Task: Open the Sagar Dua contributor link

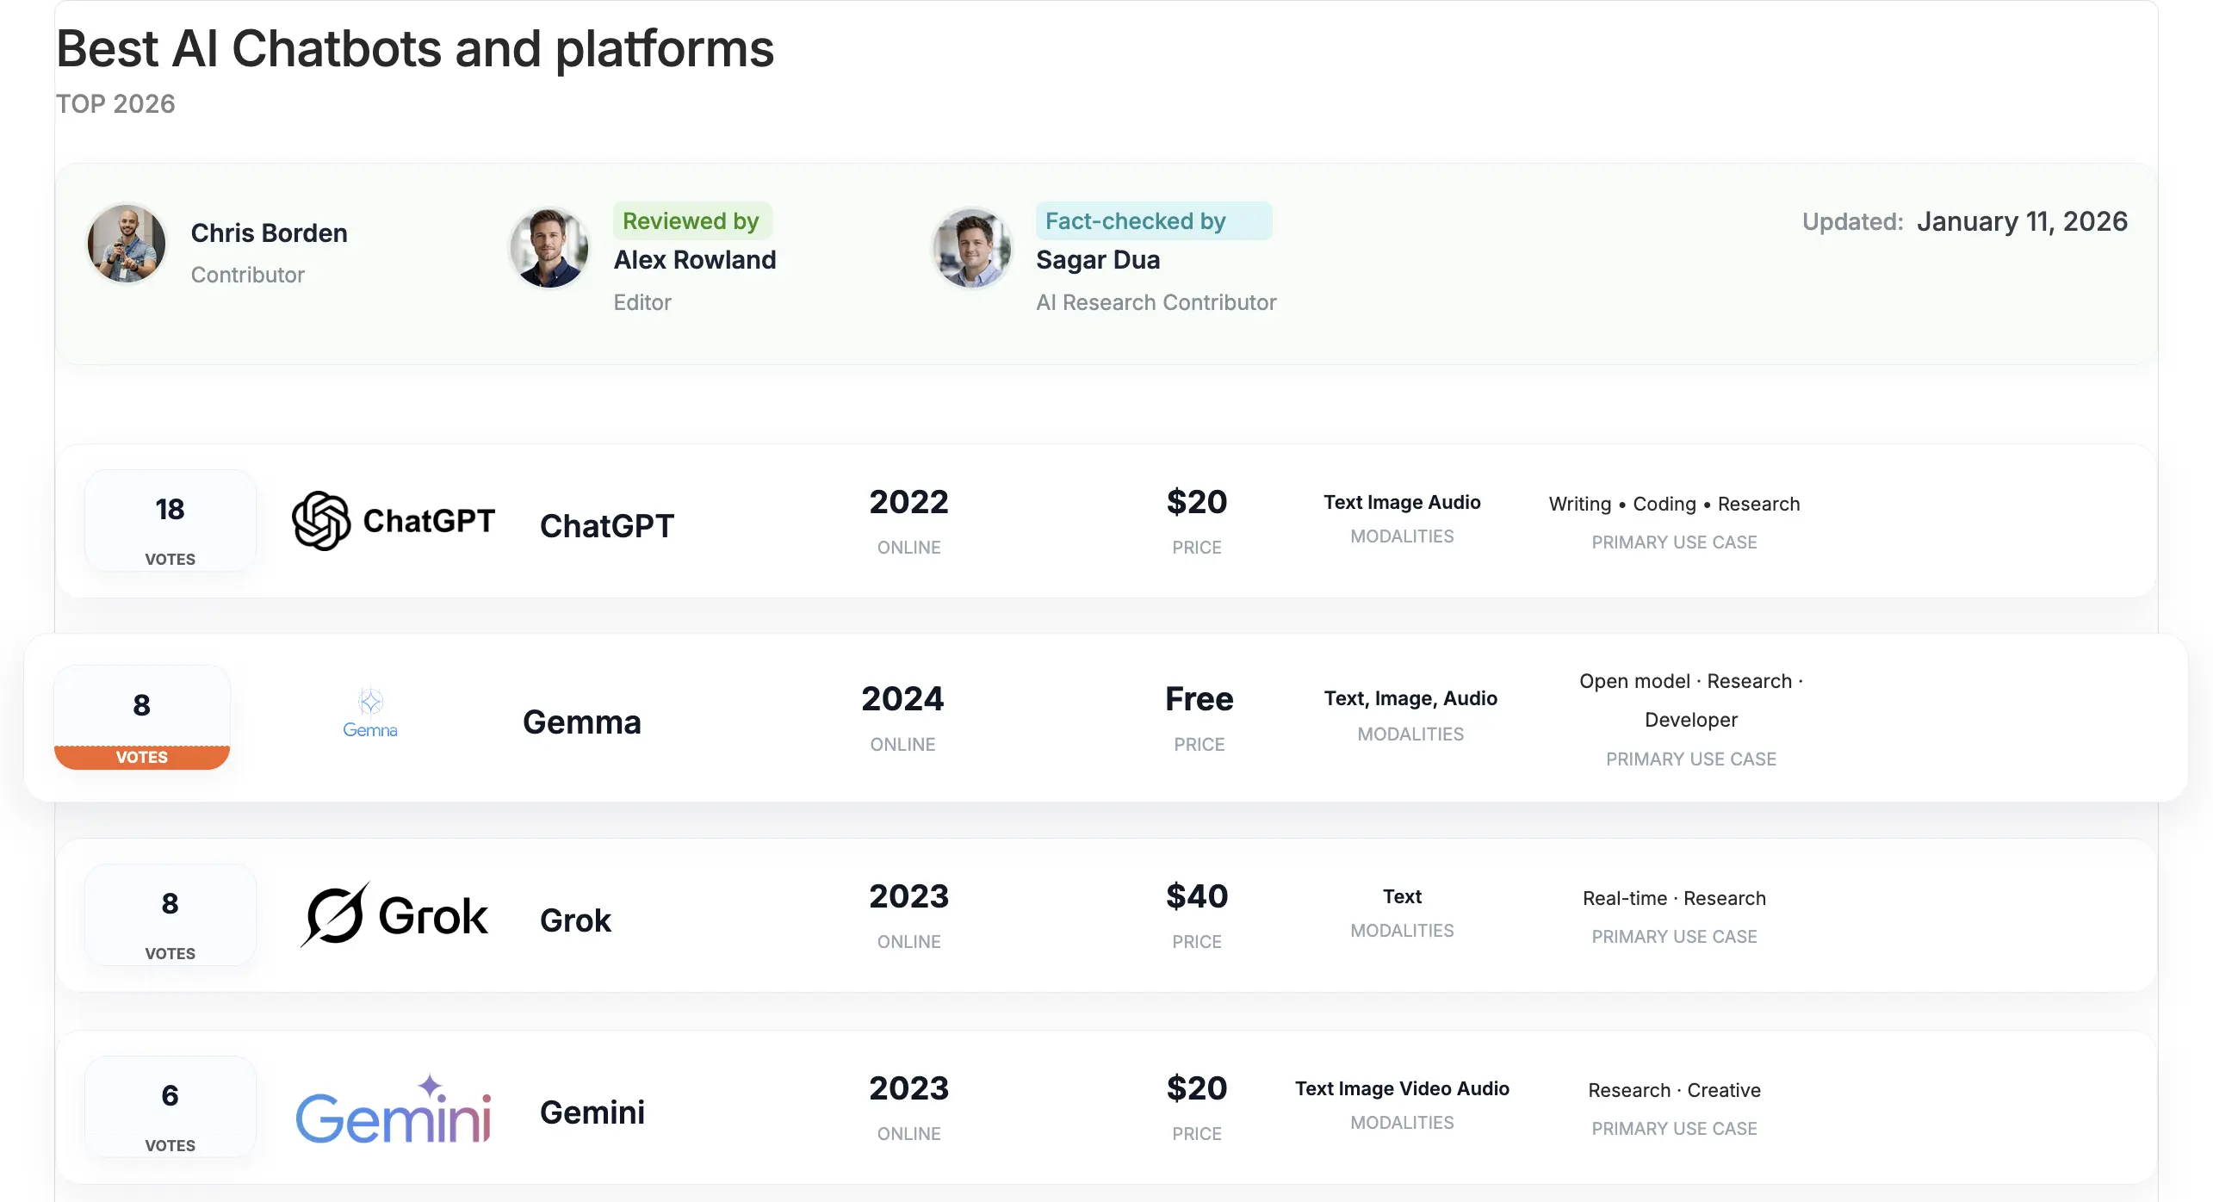Action: [x=1098, y=259]
